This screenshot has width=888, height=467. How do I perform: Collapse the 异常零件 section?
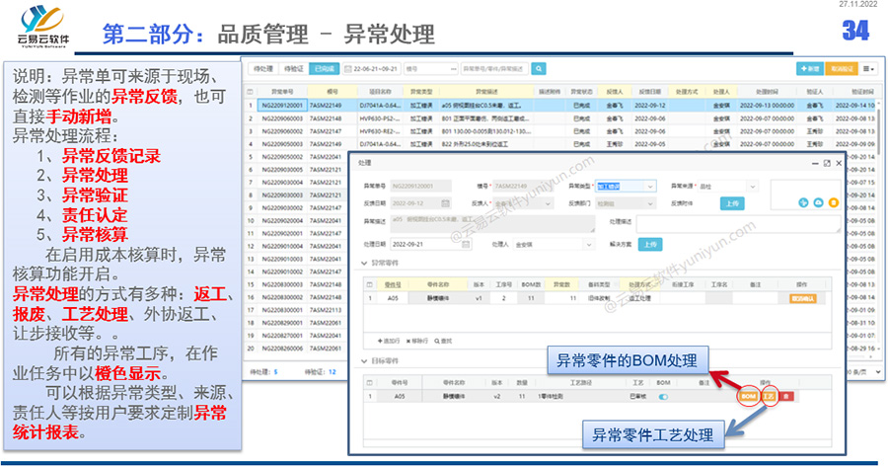[364, 263]
